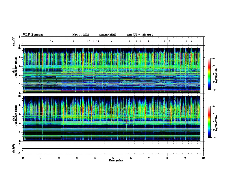Click the "2" kHz tick on ch.1 spectrogram

click(20, 84)
